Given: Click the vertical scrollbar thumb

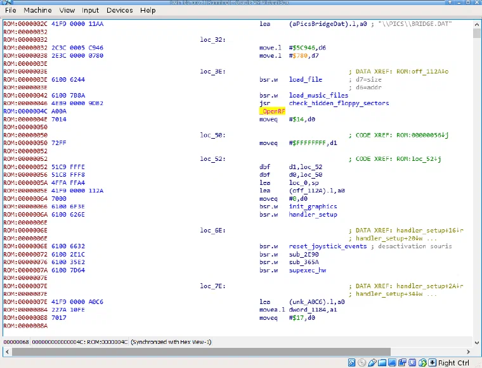Looking at the screenshot, I should [476, 33].
